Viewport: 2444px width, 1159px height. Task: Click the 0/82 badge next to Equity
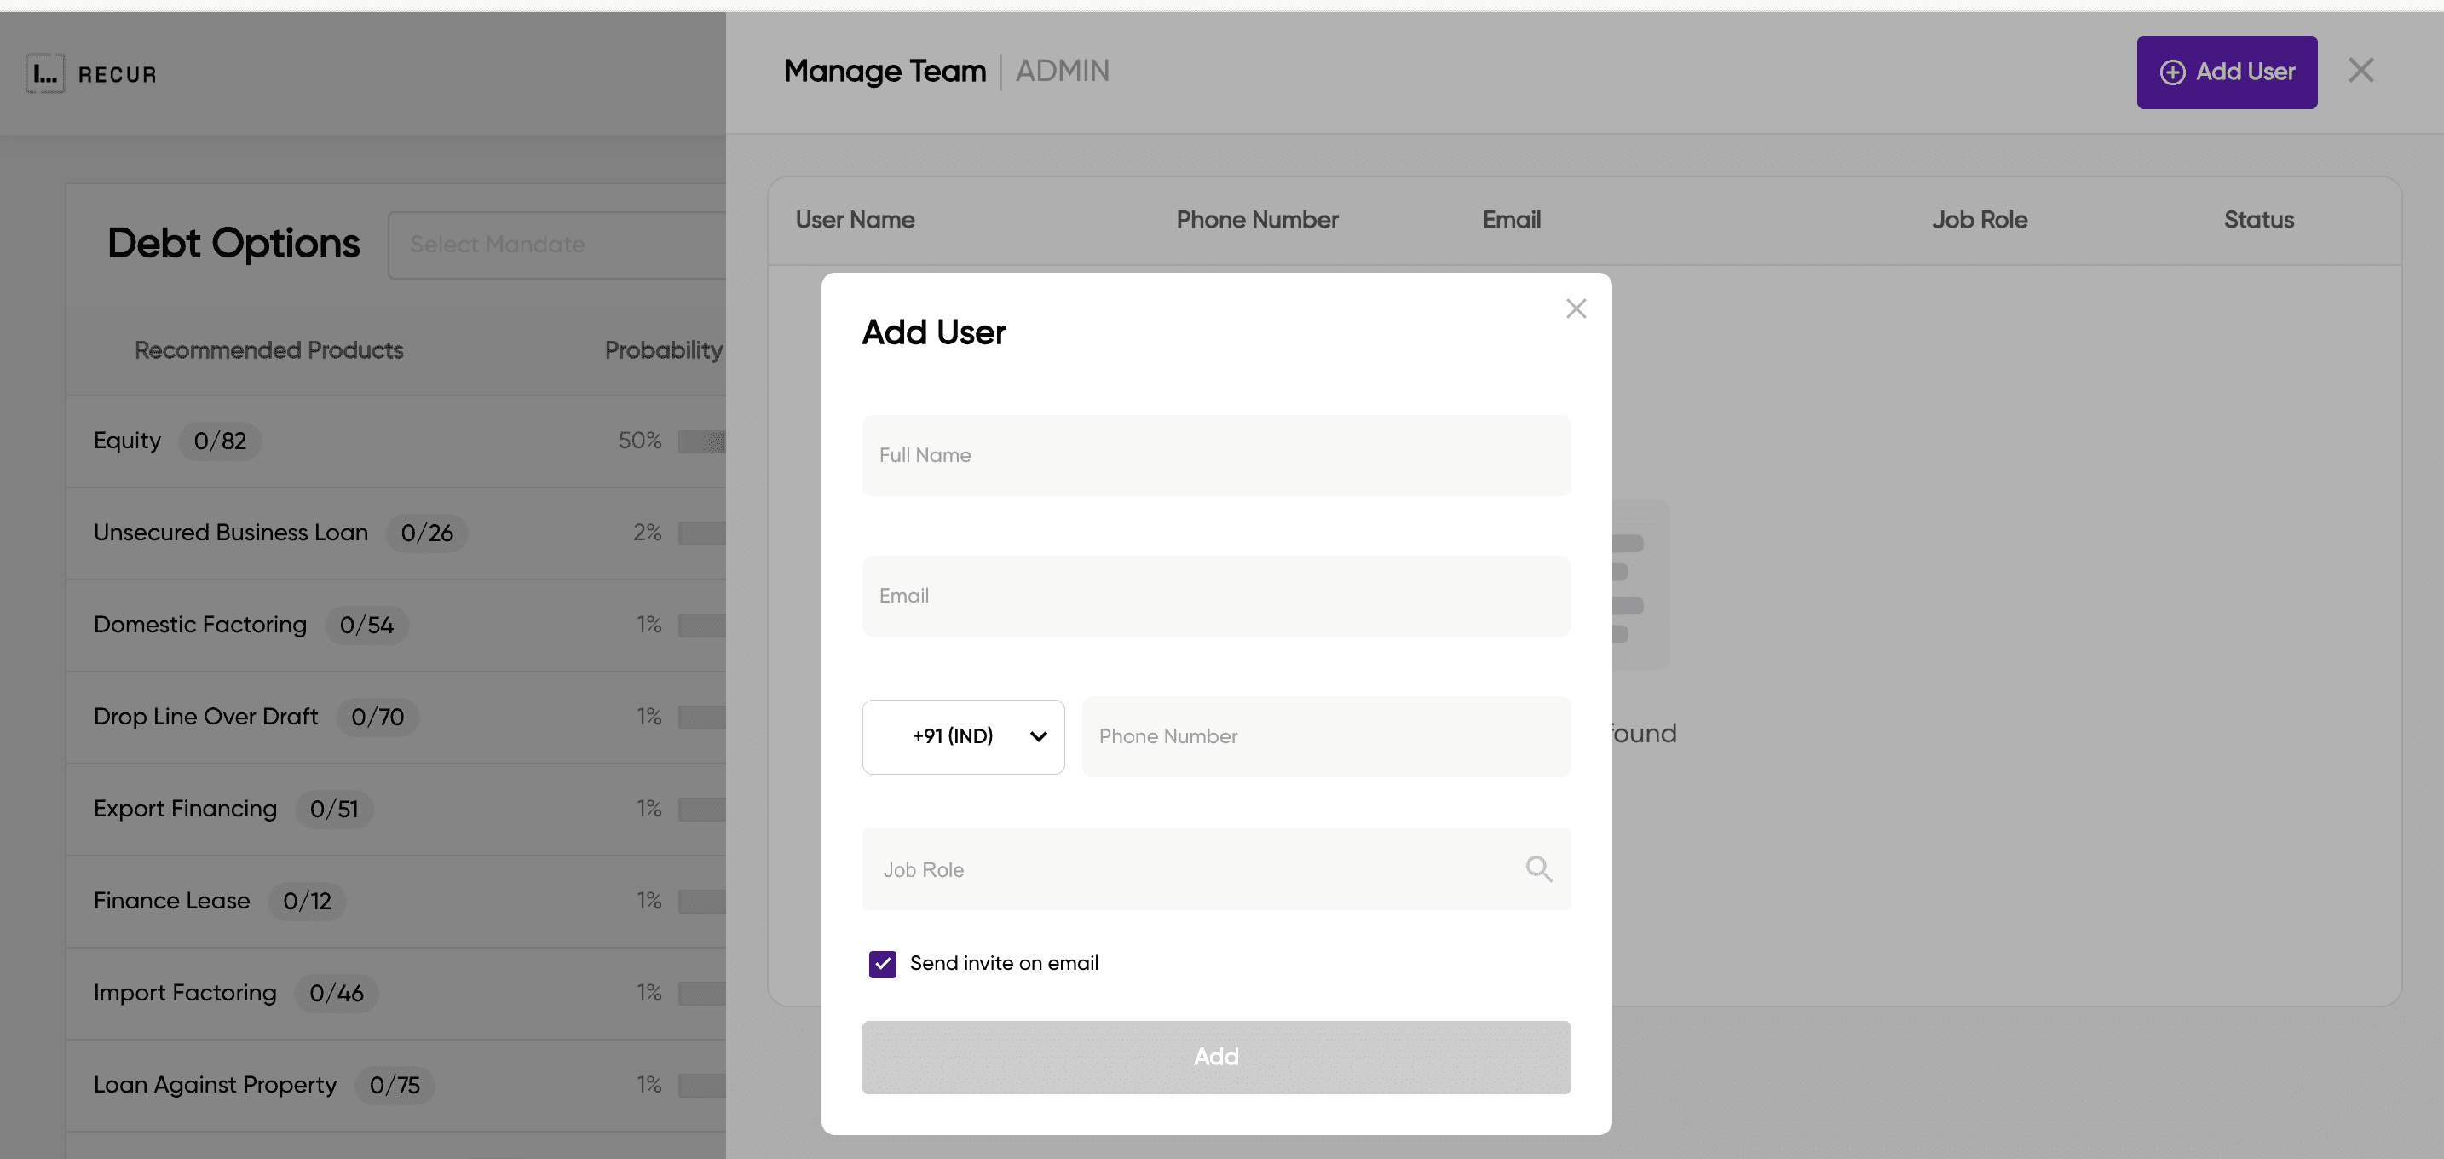(220, 440)
